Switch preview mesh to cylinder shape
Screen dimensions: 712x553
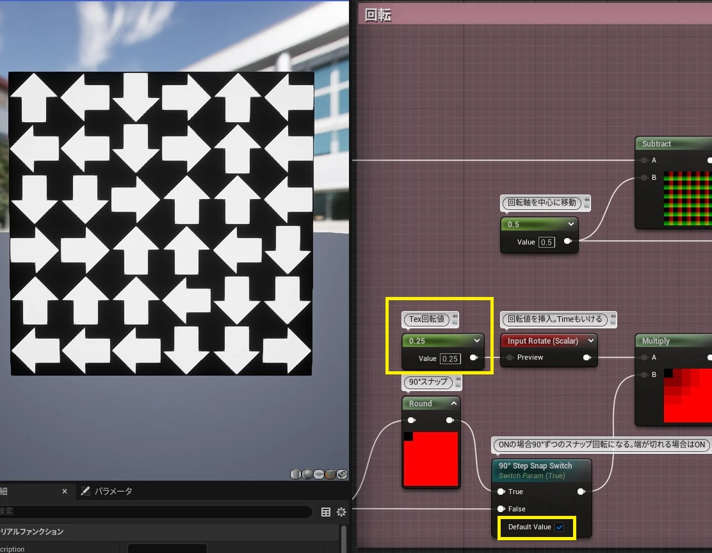click(x=296, y=474)
